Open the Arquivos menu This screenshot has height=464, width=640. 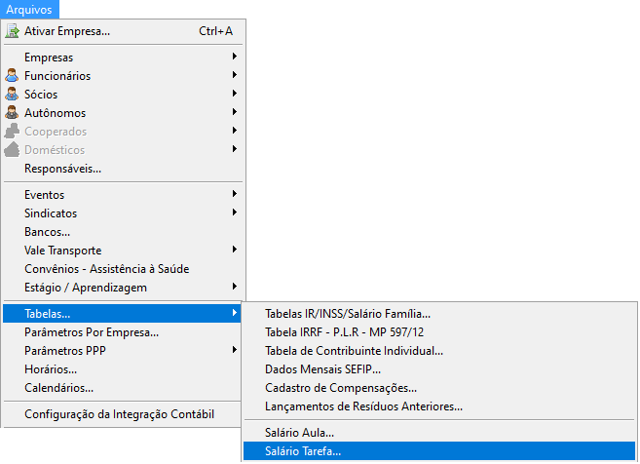29,10
